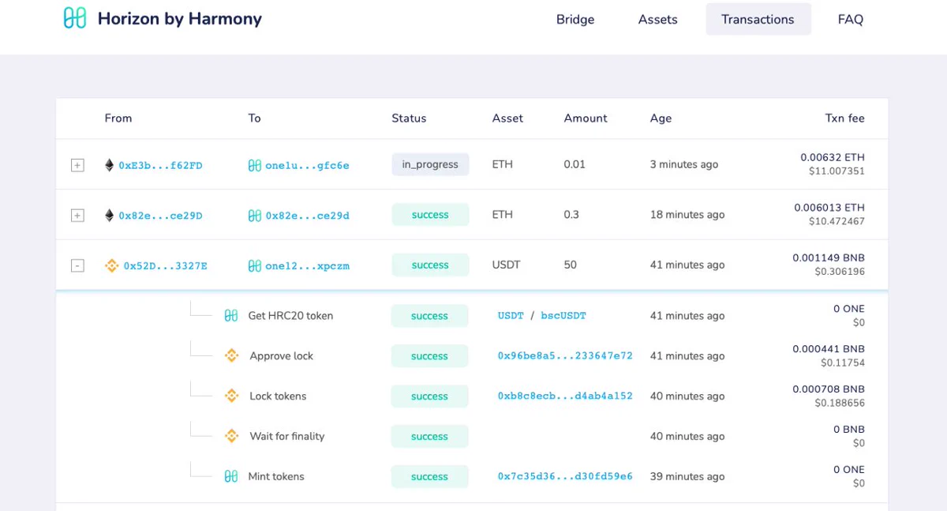
Task: Expand the 0x82e...ce29D transaction row
Action: (x=77, y=216)
